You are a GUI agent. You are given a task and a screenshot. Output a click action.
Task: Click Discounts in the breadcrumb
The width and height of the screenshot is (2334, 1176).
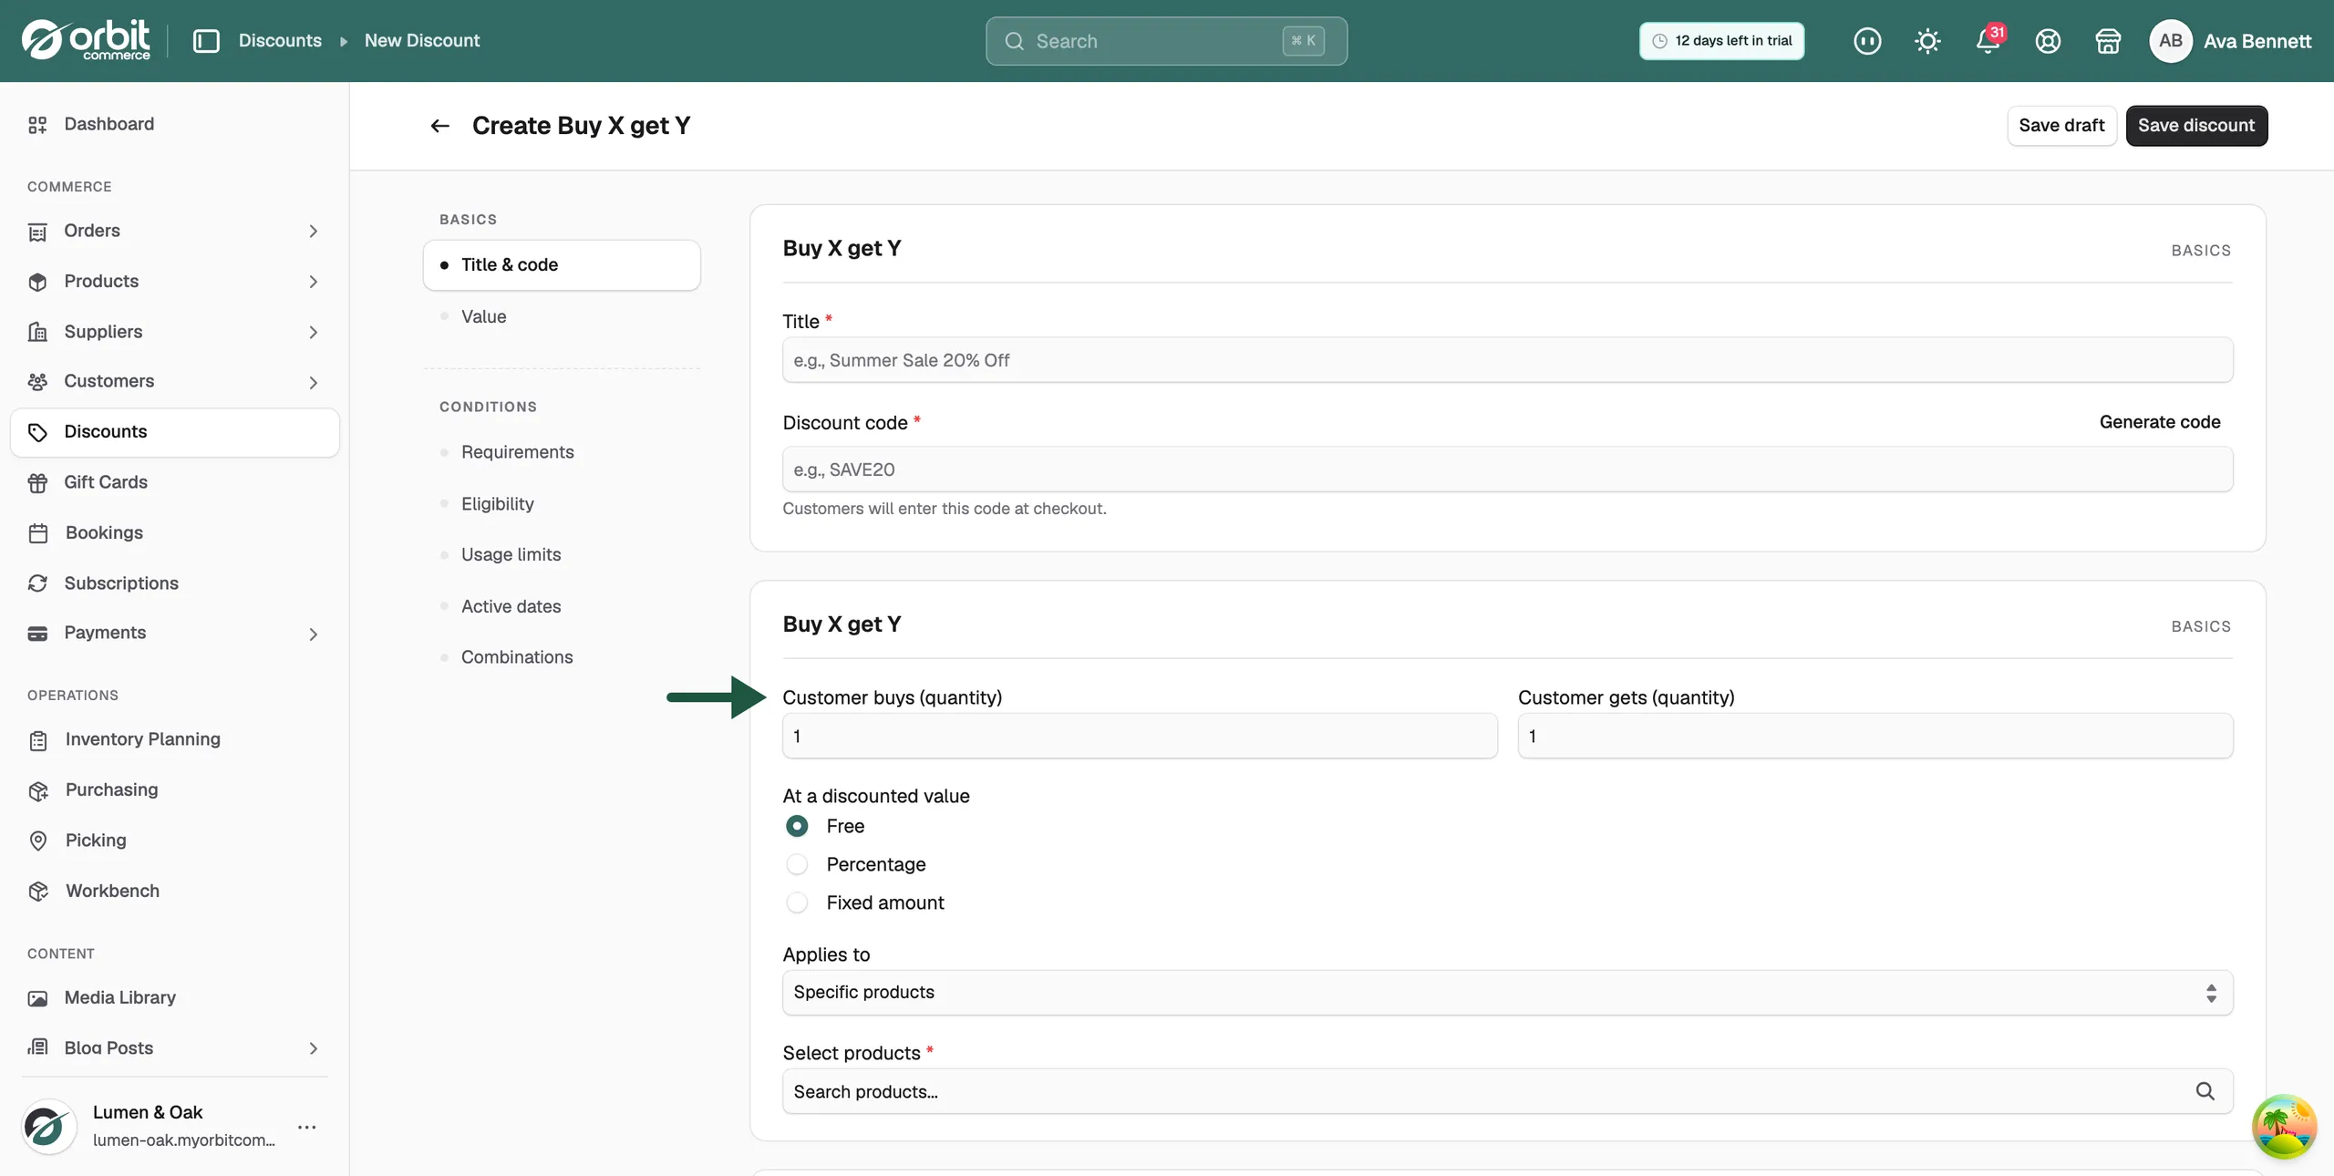pos(280,41)
